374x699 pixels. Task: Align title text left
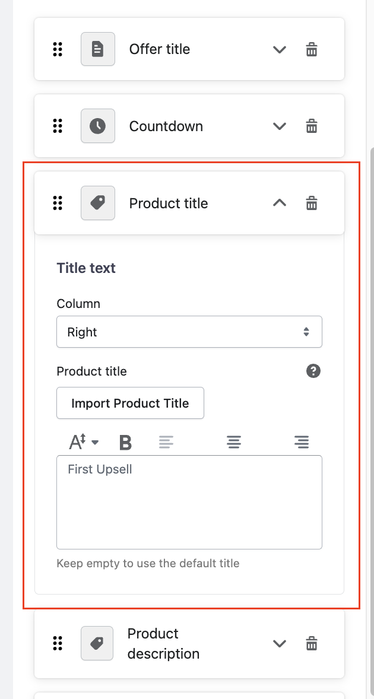tap(166, 442)
